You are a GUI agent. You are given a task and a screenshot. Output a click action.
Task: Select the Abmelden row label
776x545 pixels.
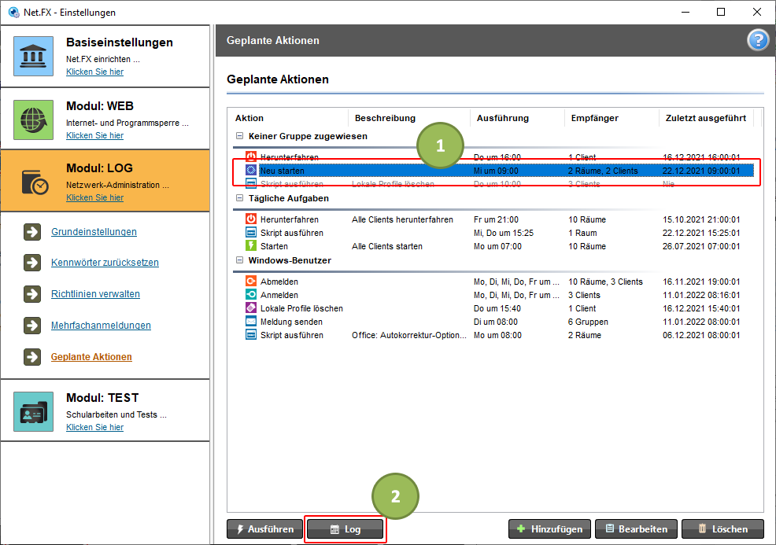point(279,282)
